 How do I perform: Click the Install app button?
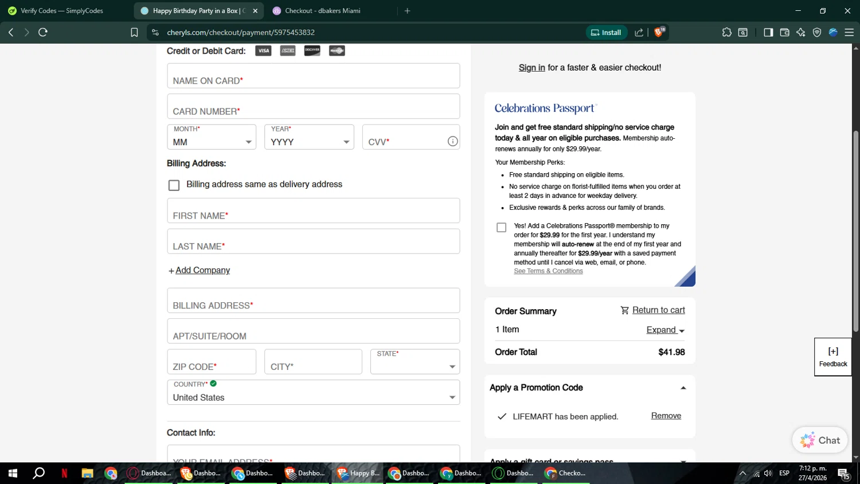(x=606, y=33)
